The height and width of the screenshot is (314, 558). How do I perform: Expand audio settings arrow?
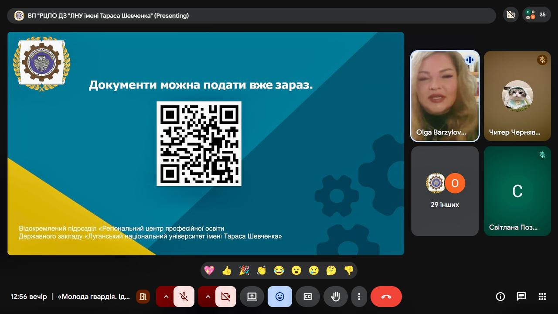tap(166, 297)
